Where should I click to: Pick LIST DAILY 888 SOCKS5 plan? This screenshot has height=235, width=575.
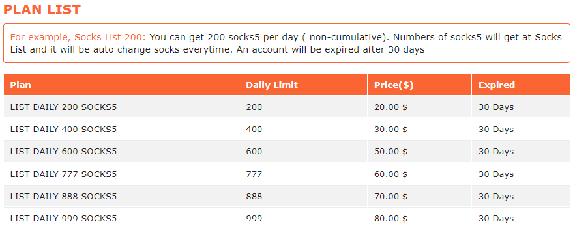63,196
